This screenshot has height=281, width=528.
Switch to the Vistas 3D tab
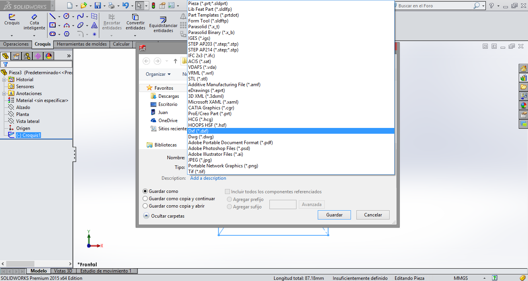pyautogui.click(x=63, y=271)
